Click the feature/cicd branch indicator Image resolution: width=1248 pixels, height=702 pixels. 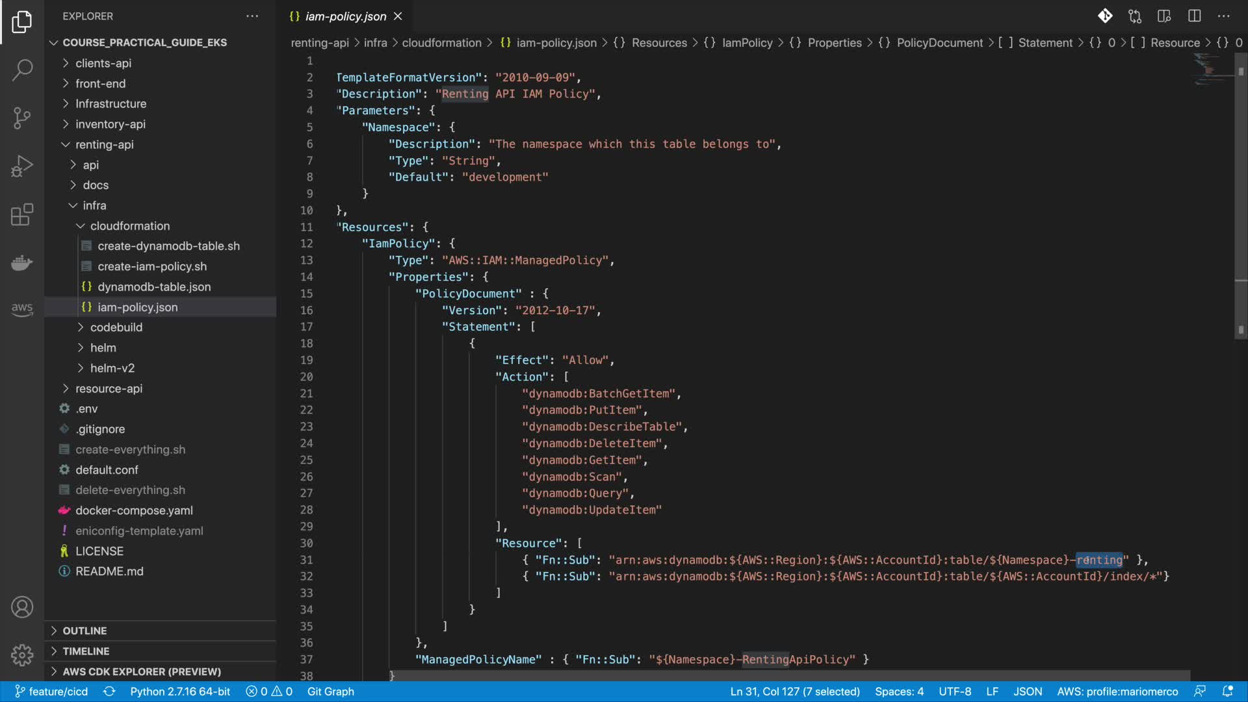pyautogui.click(x=52, y=692)
